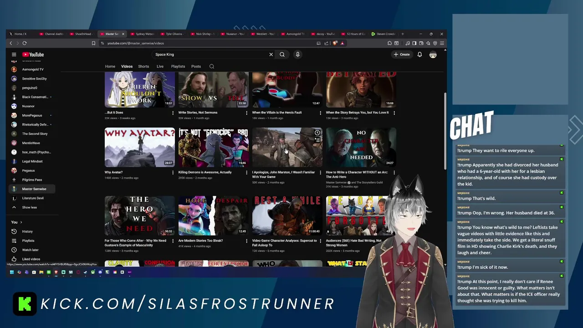Collapse subscriptions with Show less
The width and height of the screenshot is (583, 328).
(x=32, y=207)
